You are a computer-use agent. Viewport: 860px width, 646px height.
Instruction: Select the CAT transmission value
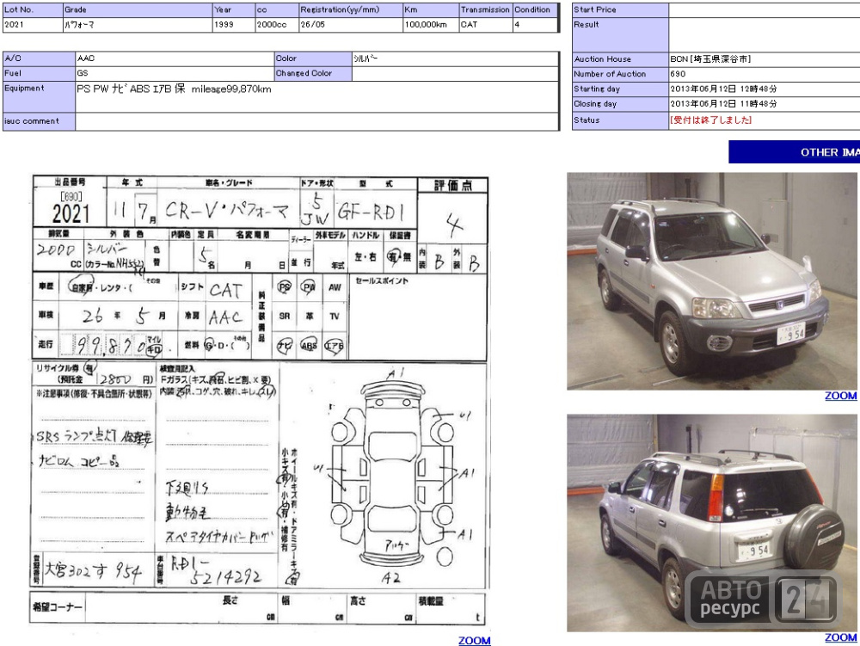point(485,25)
